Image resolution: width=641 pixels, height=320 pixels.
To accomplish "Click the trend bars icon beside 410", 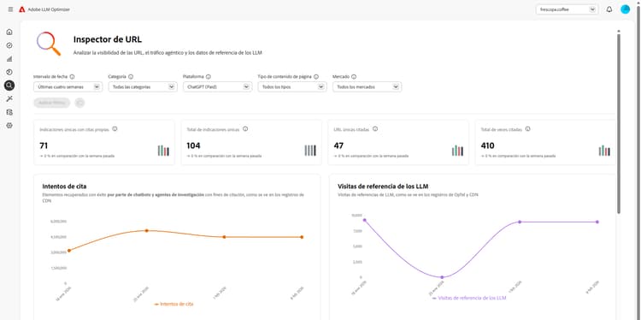I will point(604,151).
